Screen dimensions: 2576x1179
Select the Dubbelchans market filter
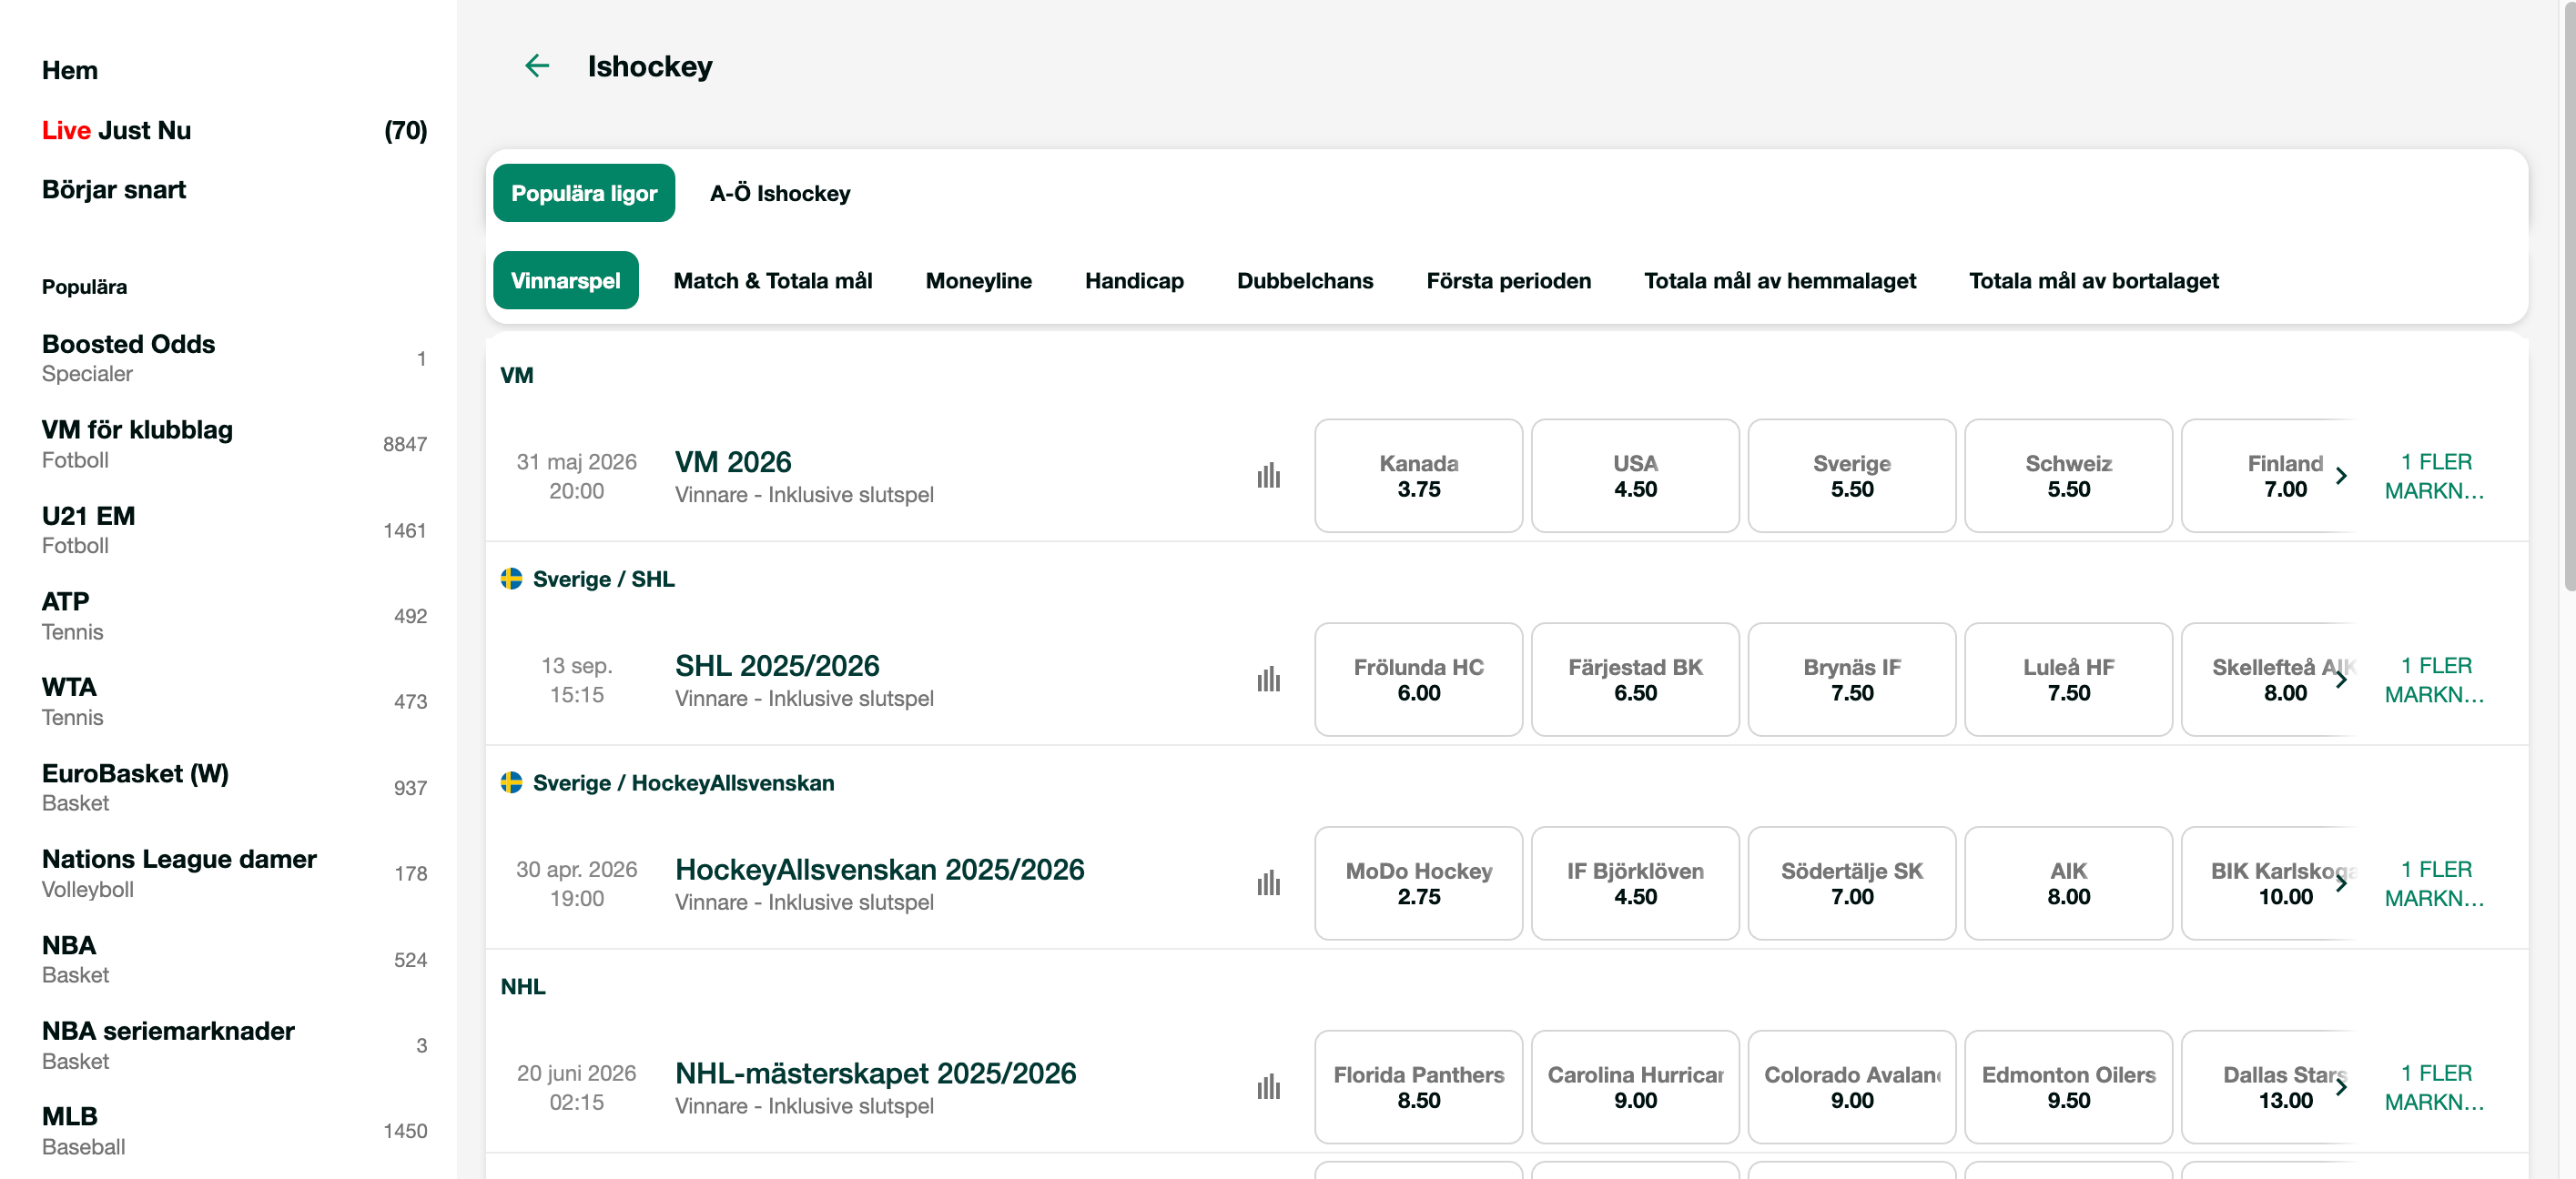pos(1304,281)
